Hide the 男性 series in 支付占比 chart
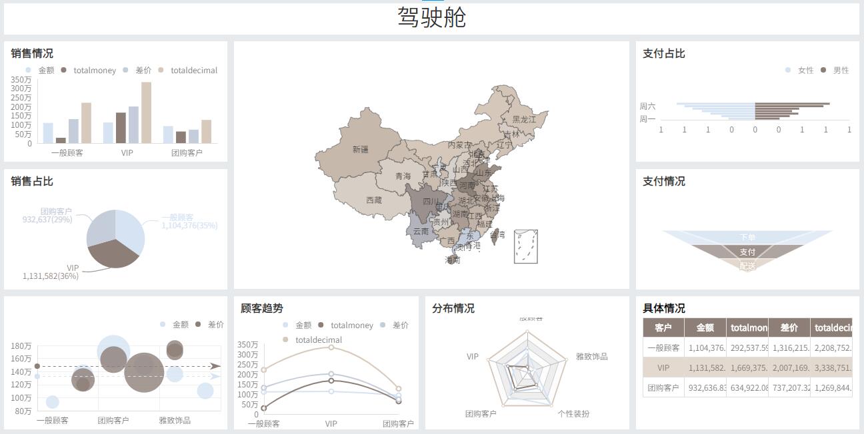 click(x=824, y=70)
